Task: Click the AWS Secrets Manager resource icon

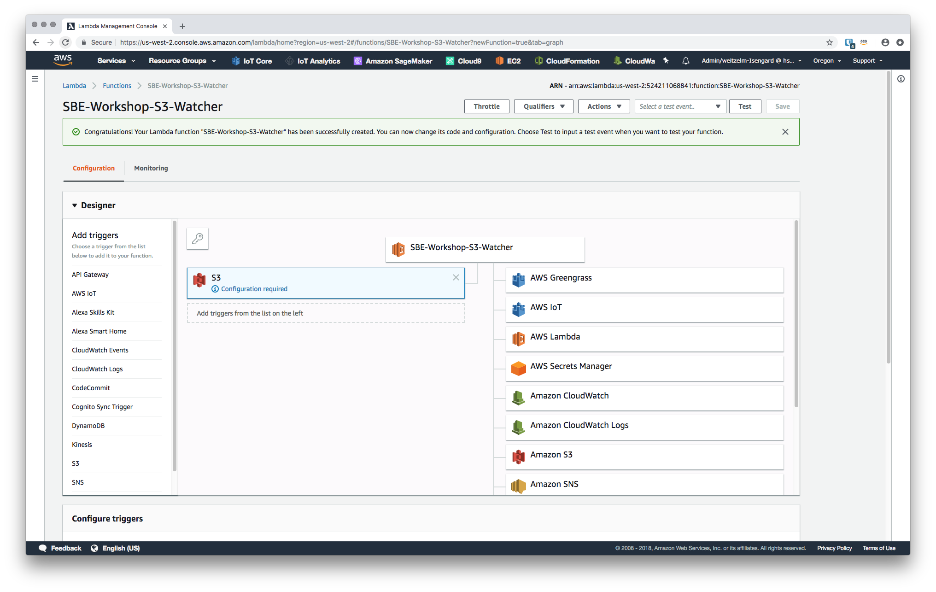Action: click(519, 368)
